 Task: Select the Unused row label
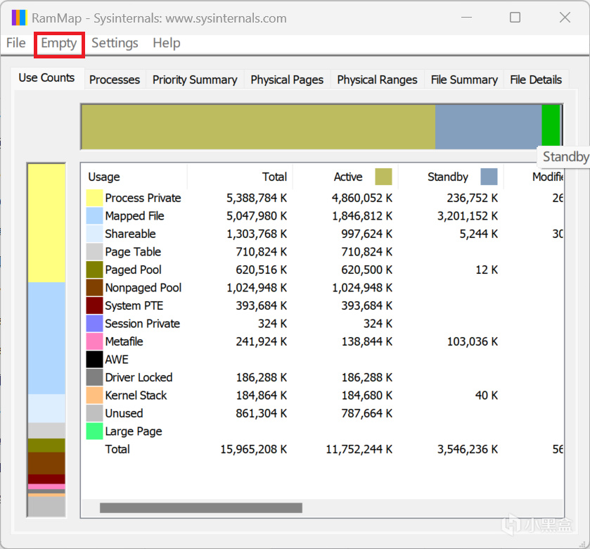click(124, 413)
